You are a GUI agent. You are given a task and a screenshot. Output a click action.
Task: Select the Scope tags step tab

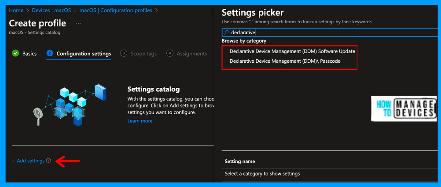pos(138,53)
